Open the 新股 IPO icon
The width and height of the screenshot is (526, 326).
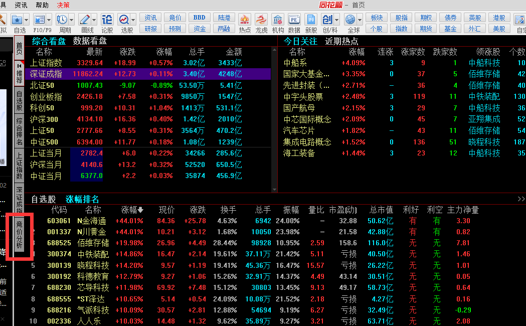point(311,20)
